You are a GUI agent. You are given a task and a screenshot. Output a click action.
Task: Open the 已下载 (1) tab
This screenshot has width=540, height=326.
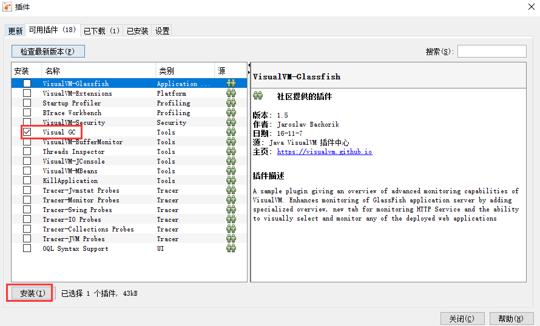pos(101,31)
